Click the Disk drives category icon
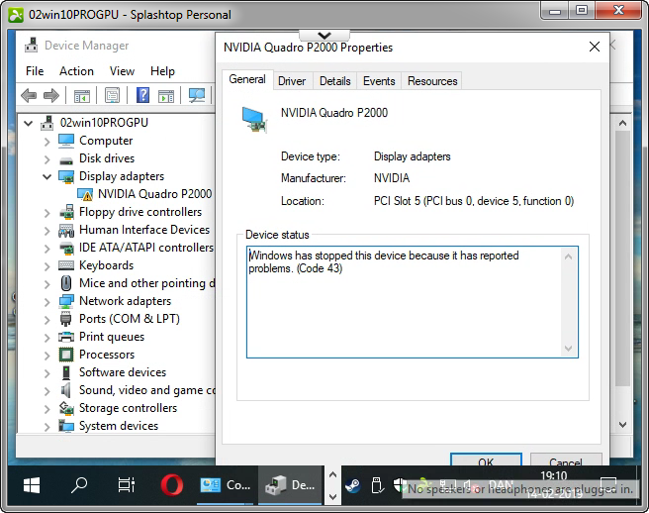The width and height of the screenshot is (649, 513). (x=66, y=159)
